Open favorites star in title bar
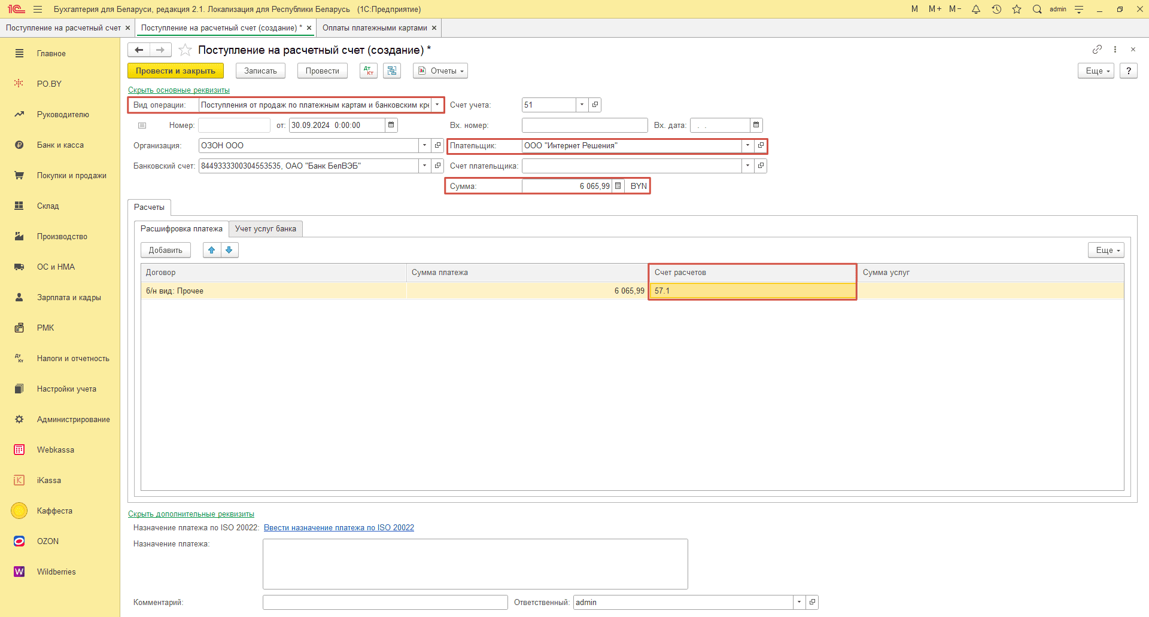This screenshot has height=617, width=1149. (1017, 9)
